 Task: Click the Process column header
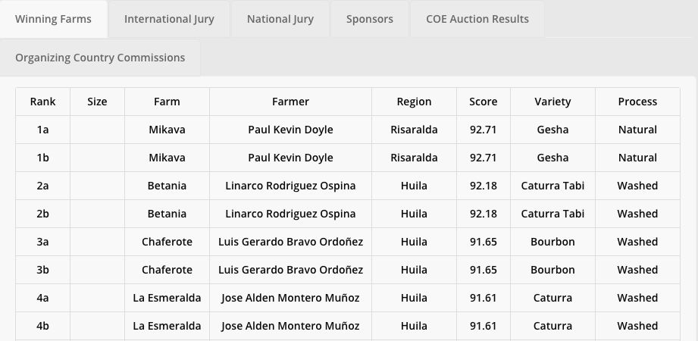[x=637, y=102]
